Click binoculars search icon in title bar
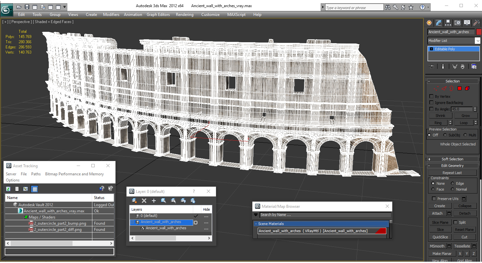This screenshot has width=482, height=263. [388, 7]
